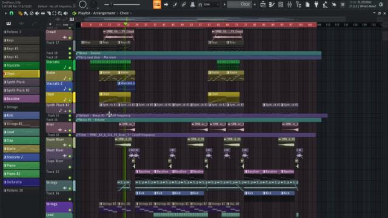Switch picker to automation clips tab

point(34,24)
